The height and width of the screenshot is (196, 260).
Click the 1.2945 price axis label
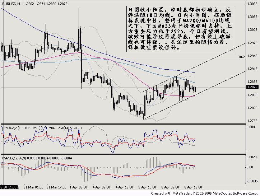[252, 56]
